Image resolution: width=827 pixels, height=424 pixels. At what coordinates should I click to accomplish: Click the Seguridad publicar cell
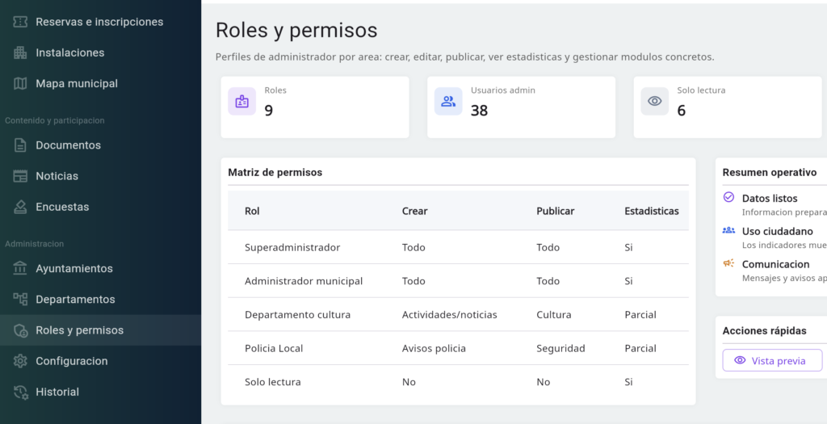560,349
